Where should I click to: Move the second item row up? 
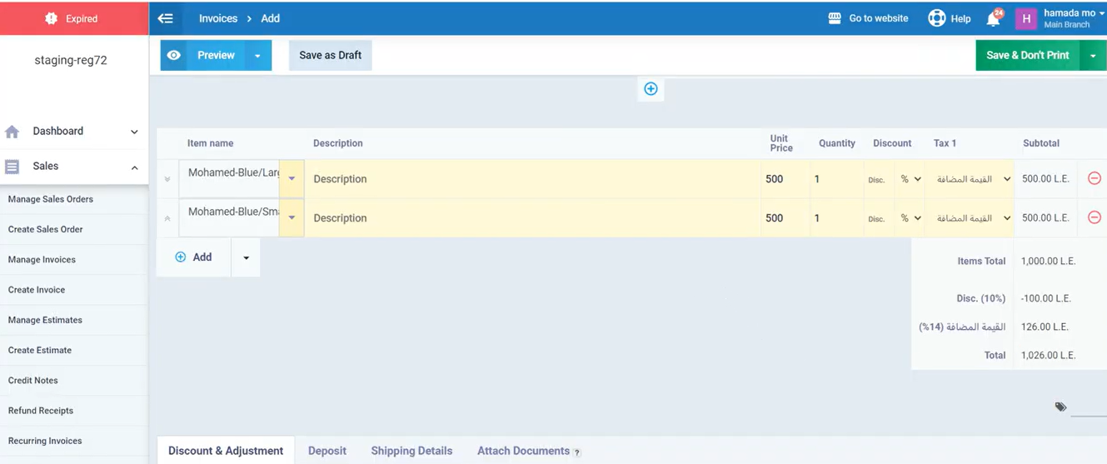click(167, 218)
